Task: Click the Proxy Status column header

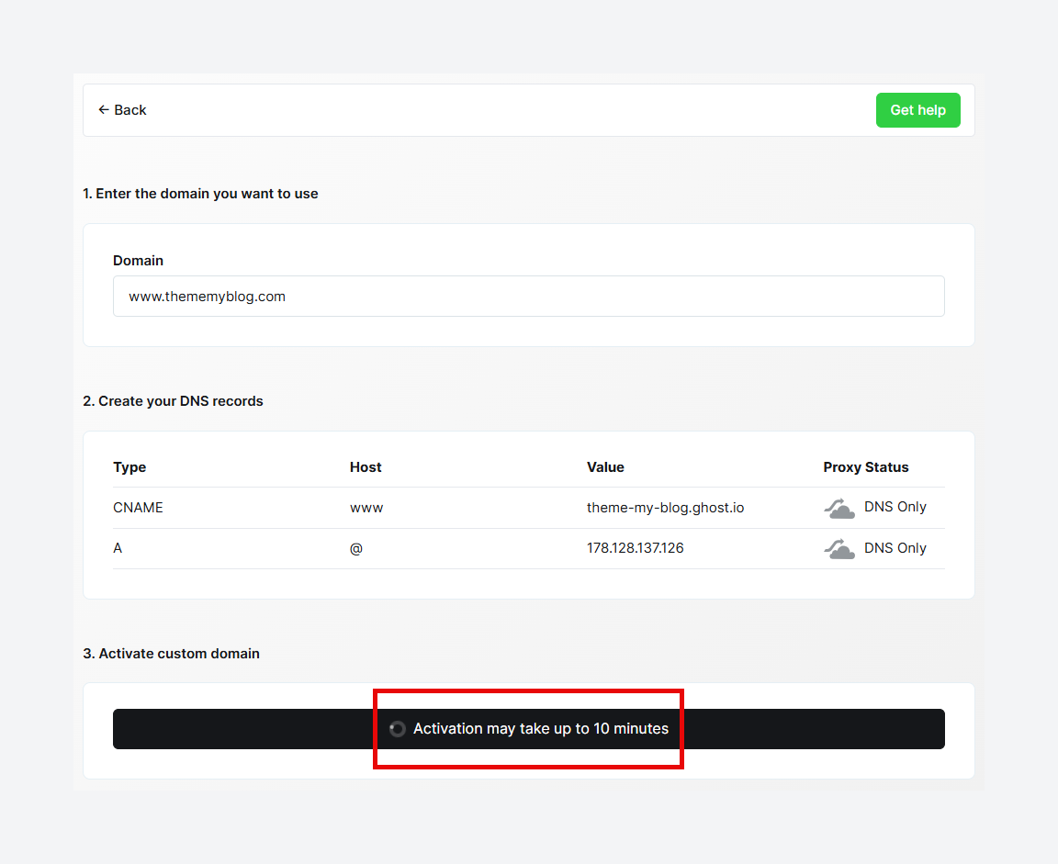Action: tap(865, 467)
